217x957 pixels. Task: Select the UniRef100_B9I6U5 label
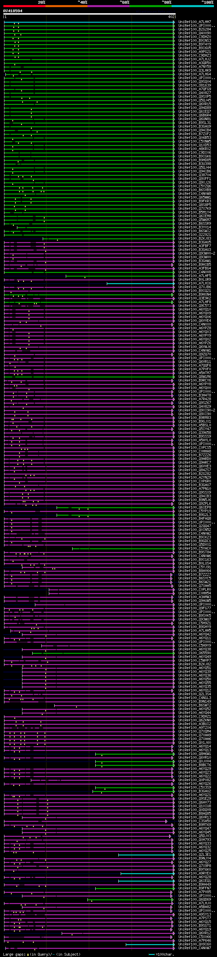pos(194,48)
